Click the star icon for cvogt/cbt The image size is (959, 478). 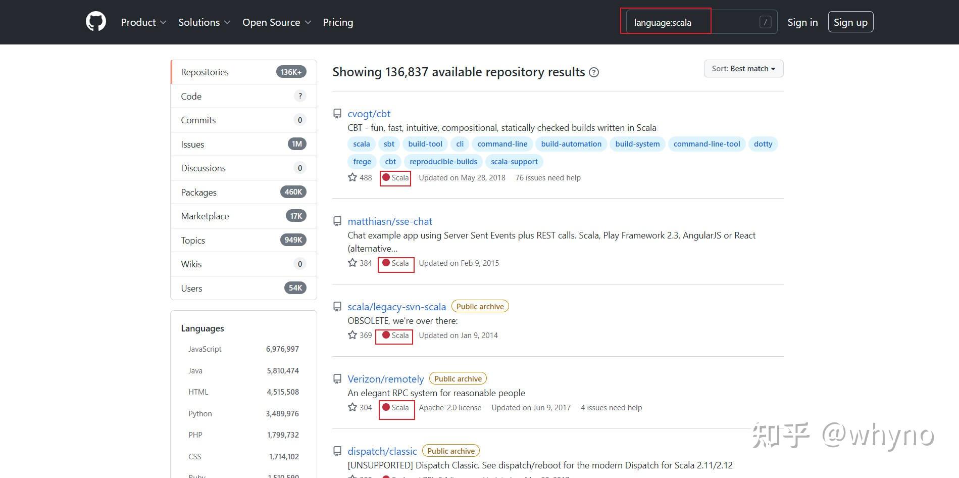(352, 177)
